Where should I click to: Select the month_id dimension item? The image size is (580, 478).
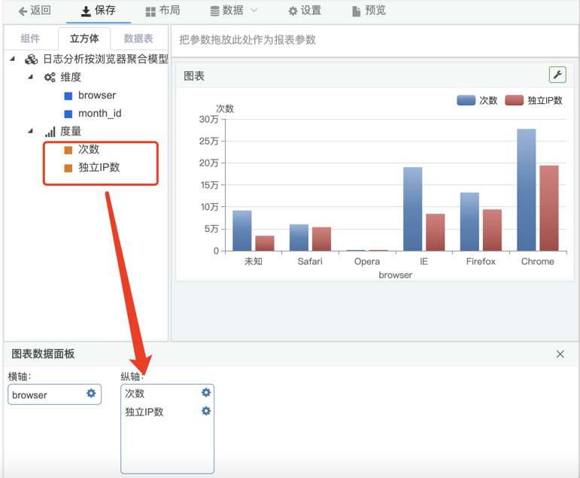click(99, 113)
